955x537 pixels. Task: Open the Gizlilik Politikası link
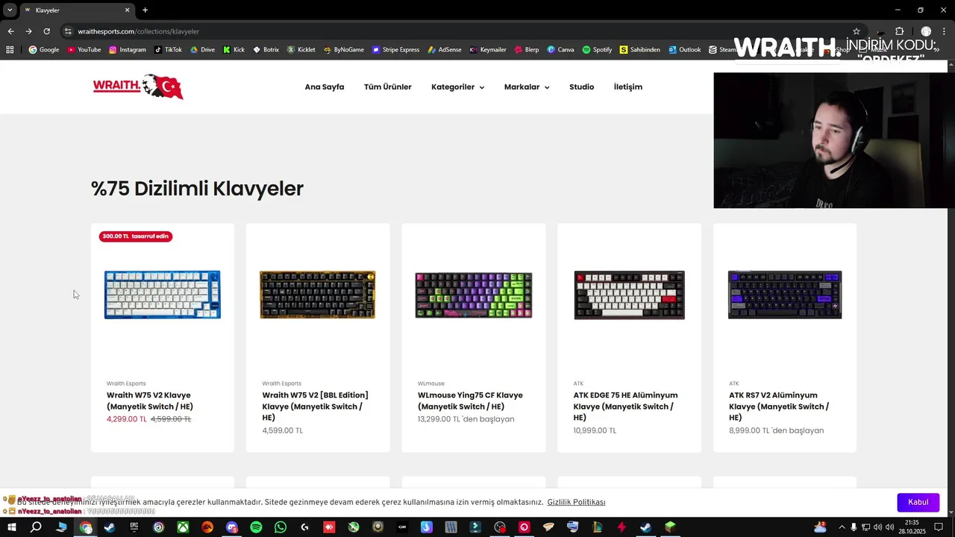coord(576,502)
